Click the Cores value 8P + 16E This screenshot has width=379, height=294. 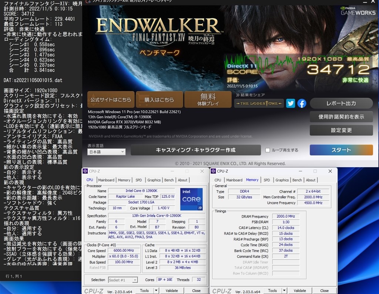pyautogui.click(x=165, y=280)
